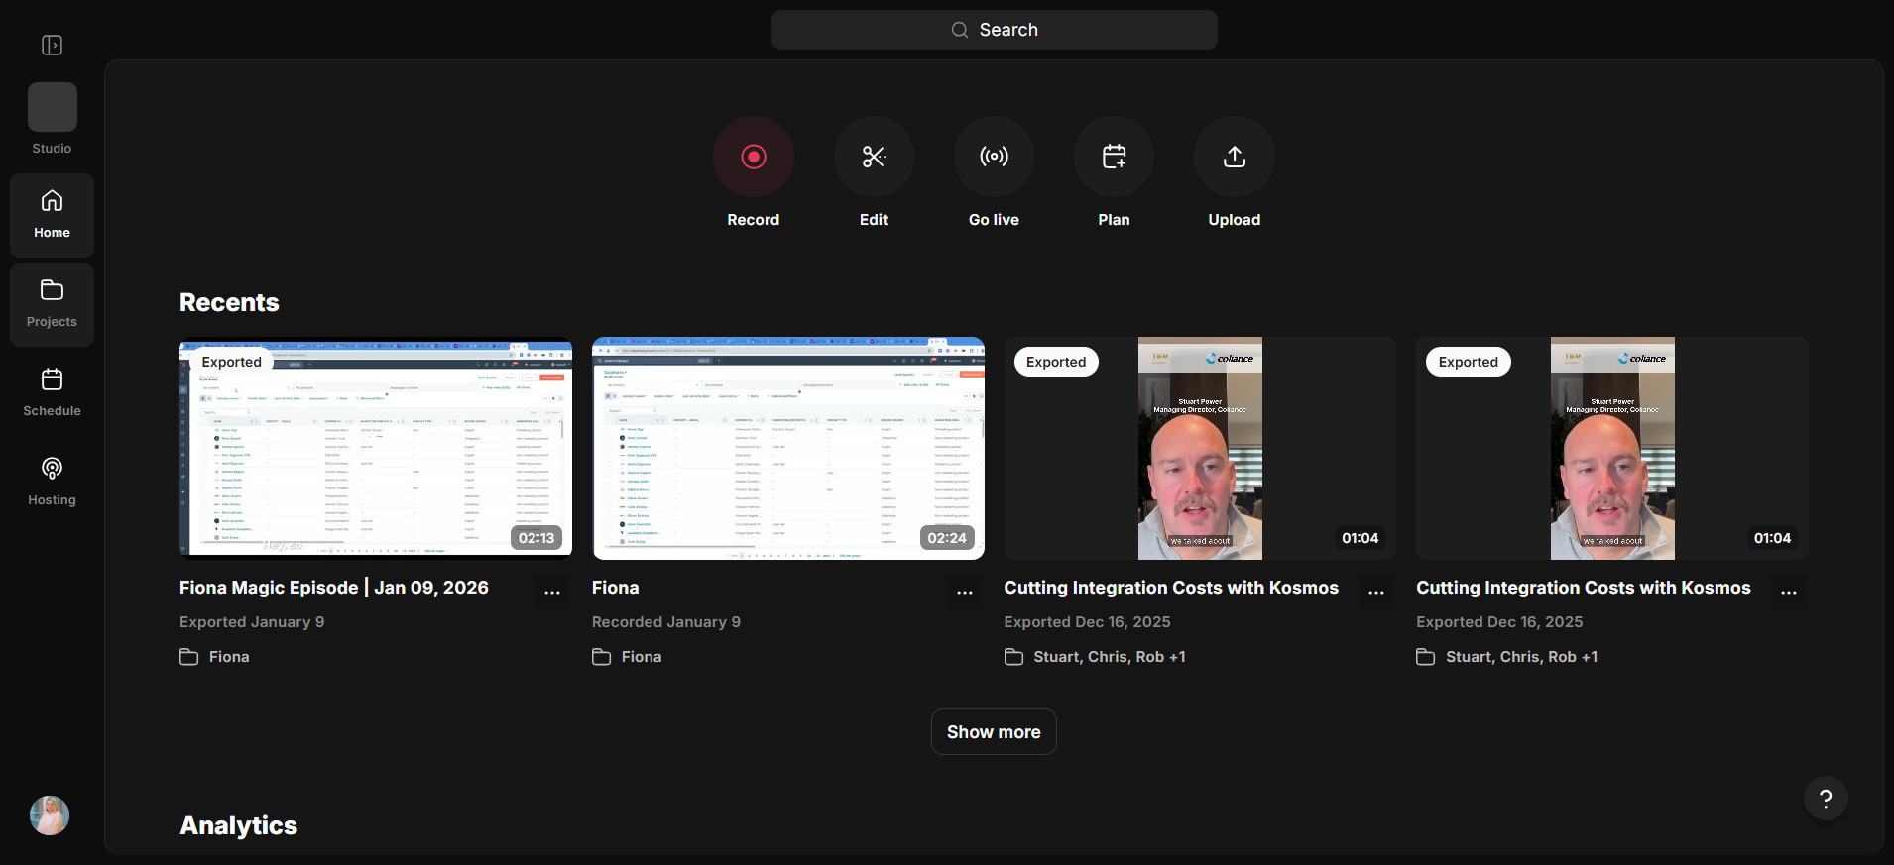This screenshot has height=865, width=1894.
Task: Click the Go live broadcast icon
Action: [994, 157]
